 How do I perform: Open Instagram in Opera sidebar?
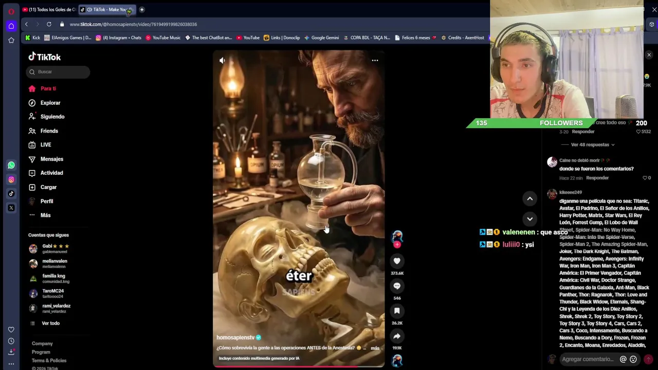(x=11, y=179)
